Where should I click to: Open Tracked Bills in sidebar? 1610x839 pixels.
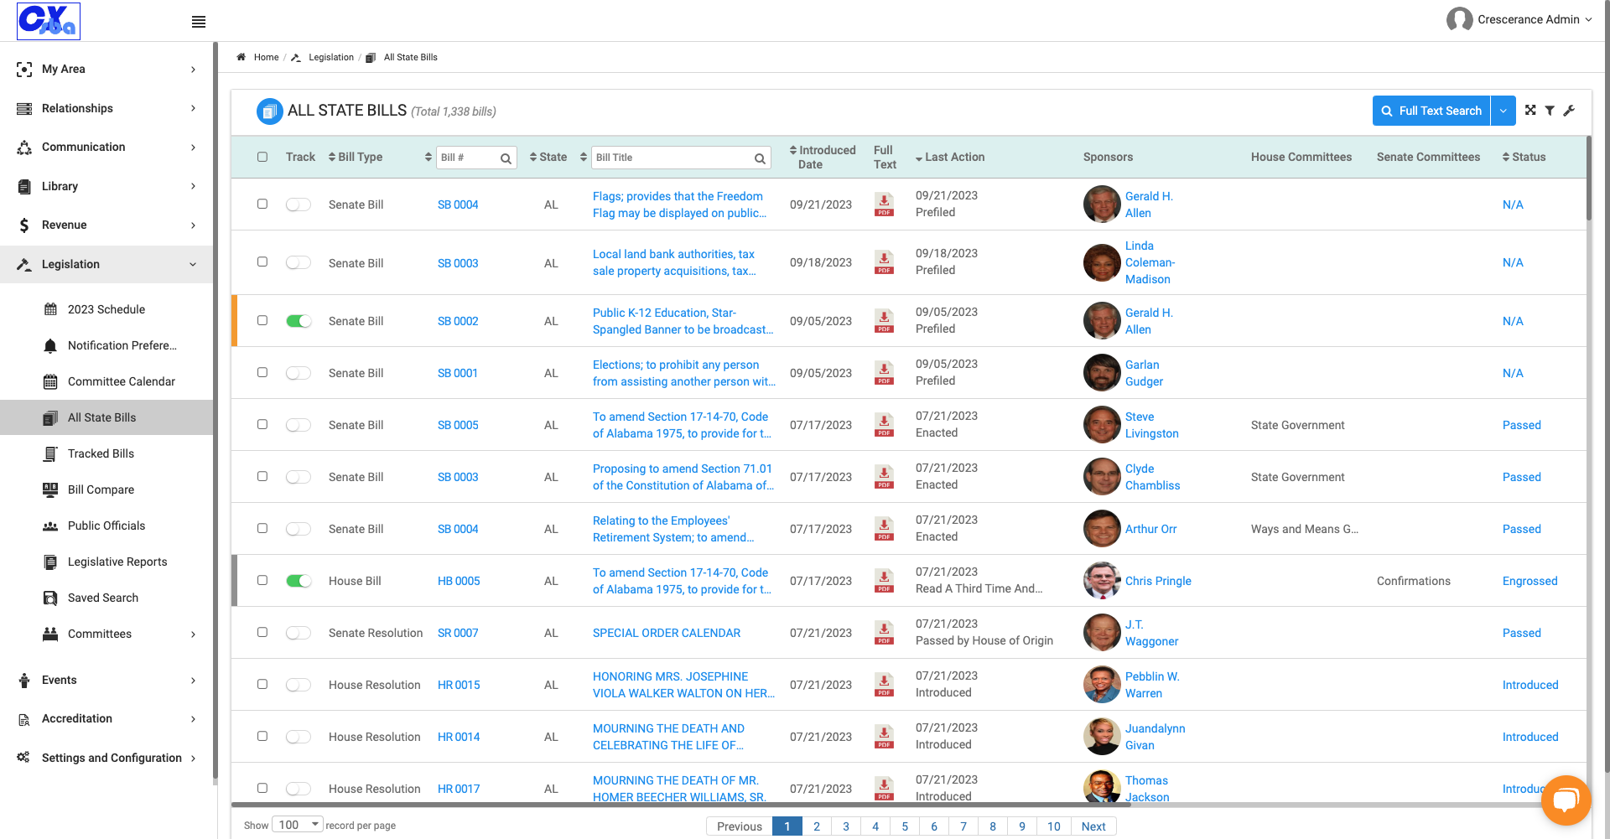click(x=101, y=453)
